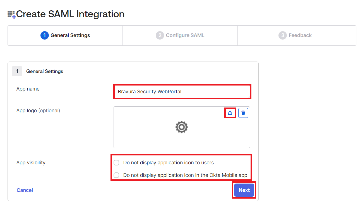Click the trash icon to delete logo
Image resolution: width=358 pixels, height=205 pixels.
pyautogui.click(x=243, y=113)
